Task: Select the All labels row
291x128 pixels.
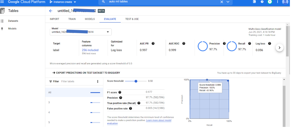Action: click(74, 92)
